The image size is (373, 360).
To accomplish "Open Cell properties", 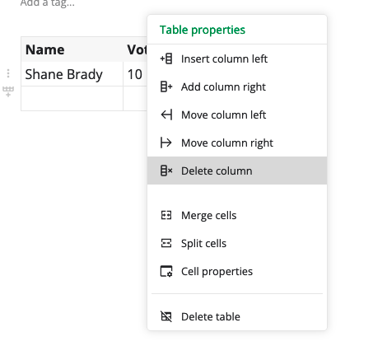I will [x=237, y=271].
